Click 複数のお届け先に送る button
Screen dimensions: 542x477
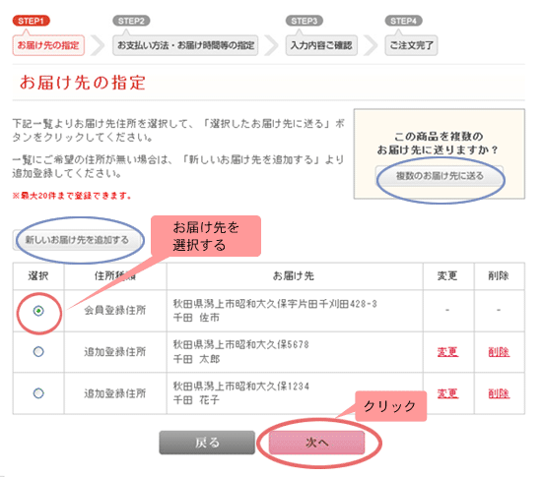[x=440, y=176]
